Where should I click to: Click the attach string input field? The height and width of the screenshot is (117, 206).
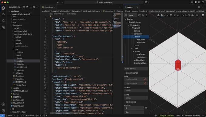136,91
